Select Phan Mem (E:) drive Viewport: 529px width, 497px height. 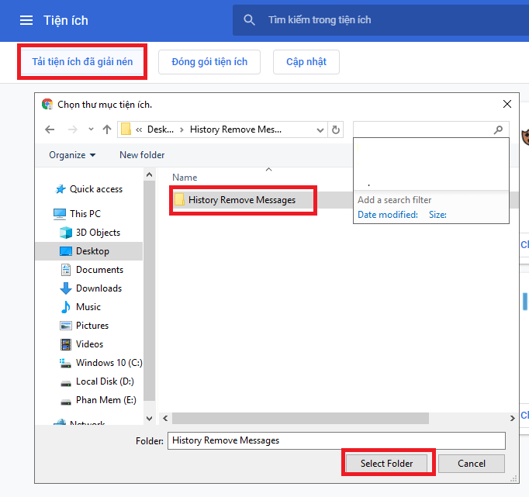[x=106, y=400]
